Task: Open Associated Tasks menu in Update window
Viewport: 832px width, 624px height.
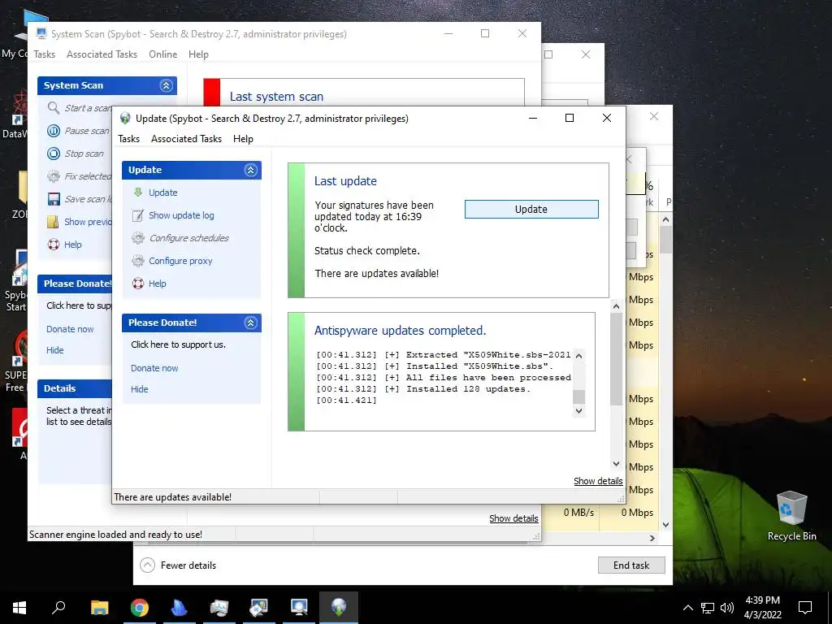Action: coord(186,138)
